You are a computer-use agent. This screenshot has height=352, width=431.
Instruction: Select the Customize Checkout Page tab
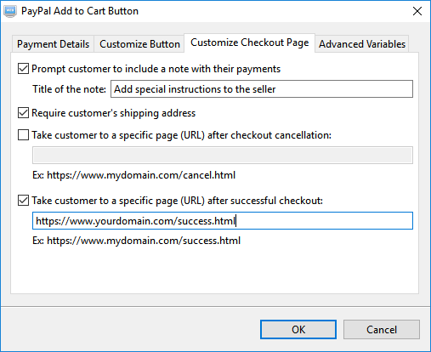[249, 43]
